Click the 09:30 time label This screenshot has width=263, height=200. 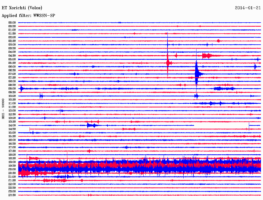(x=12, y=92)
